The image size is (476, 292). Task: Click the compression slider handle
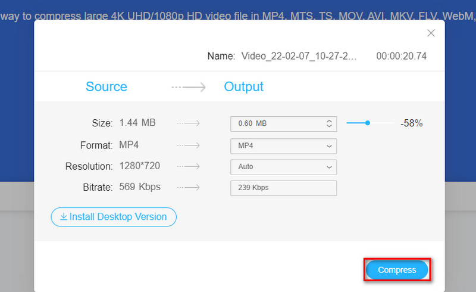tap(368, 123)
